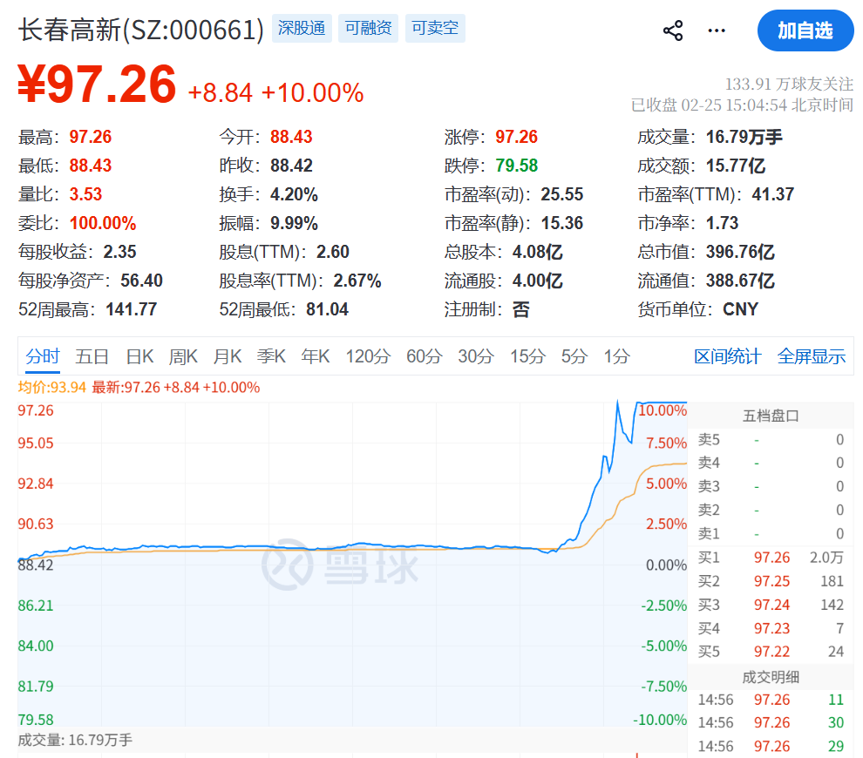Click the 市盈率(静) value 15.36
Viewport: 863px width, 758px height.
pos(562,223)
